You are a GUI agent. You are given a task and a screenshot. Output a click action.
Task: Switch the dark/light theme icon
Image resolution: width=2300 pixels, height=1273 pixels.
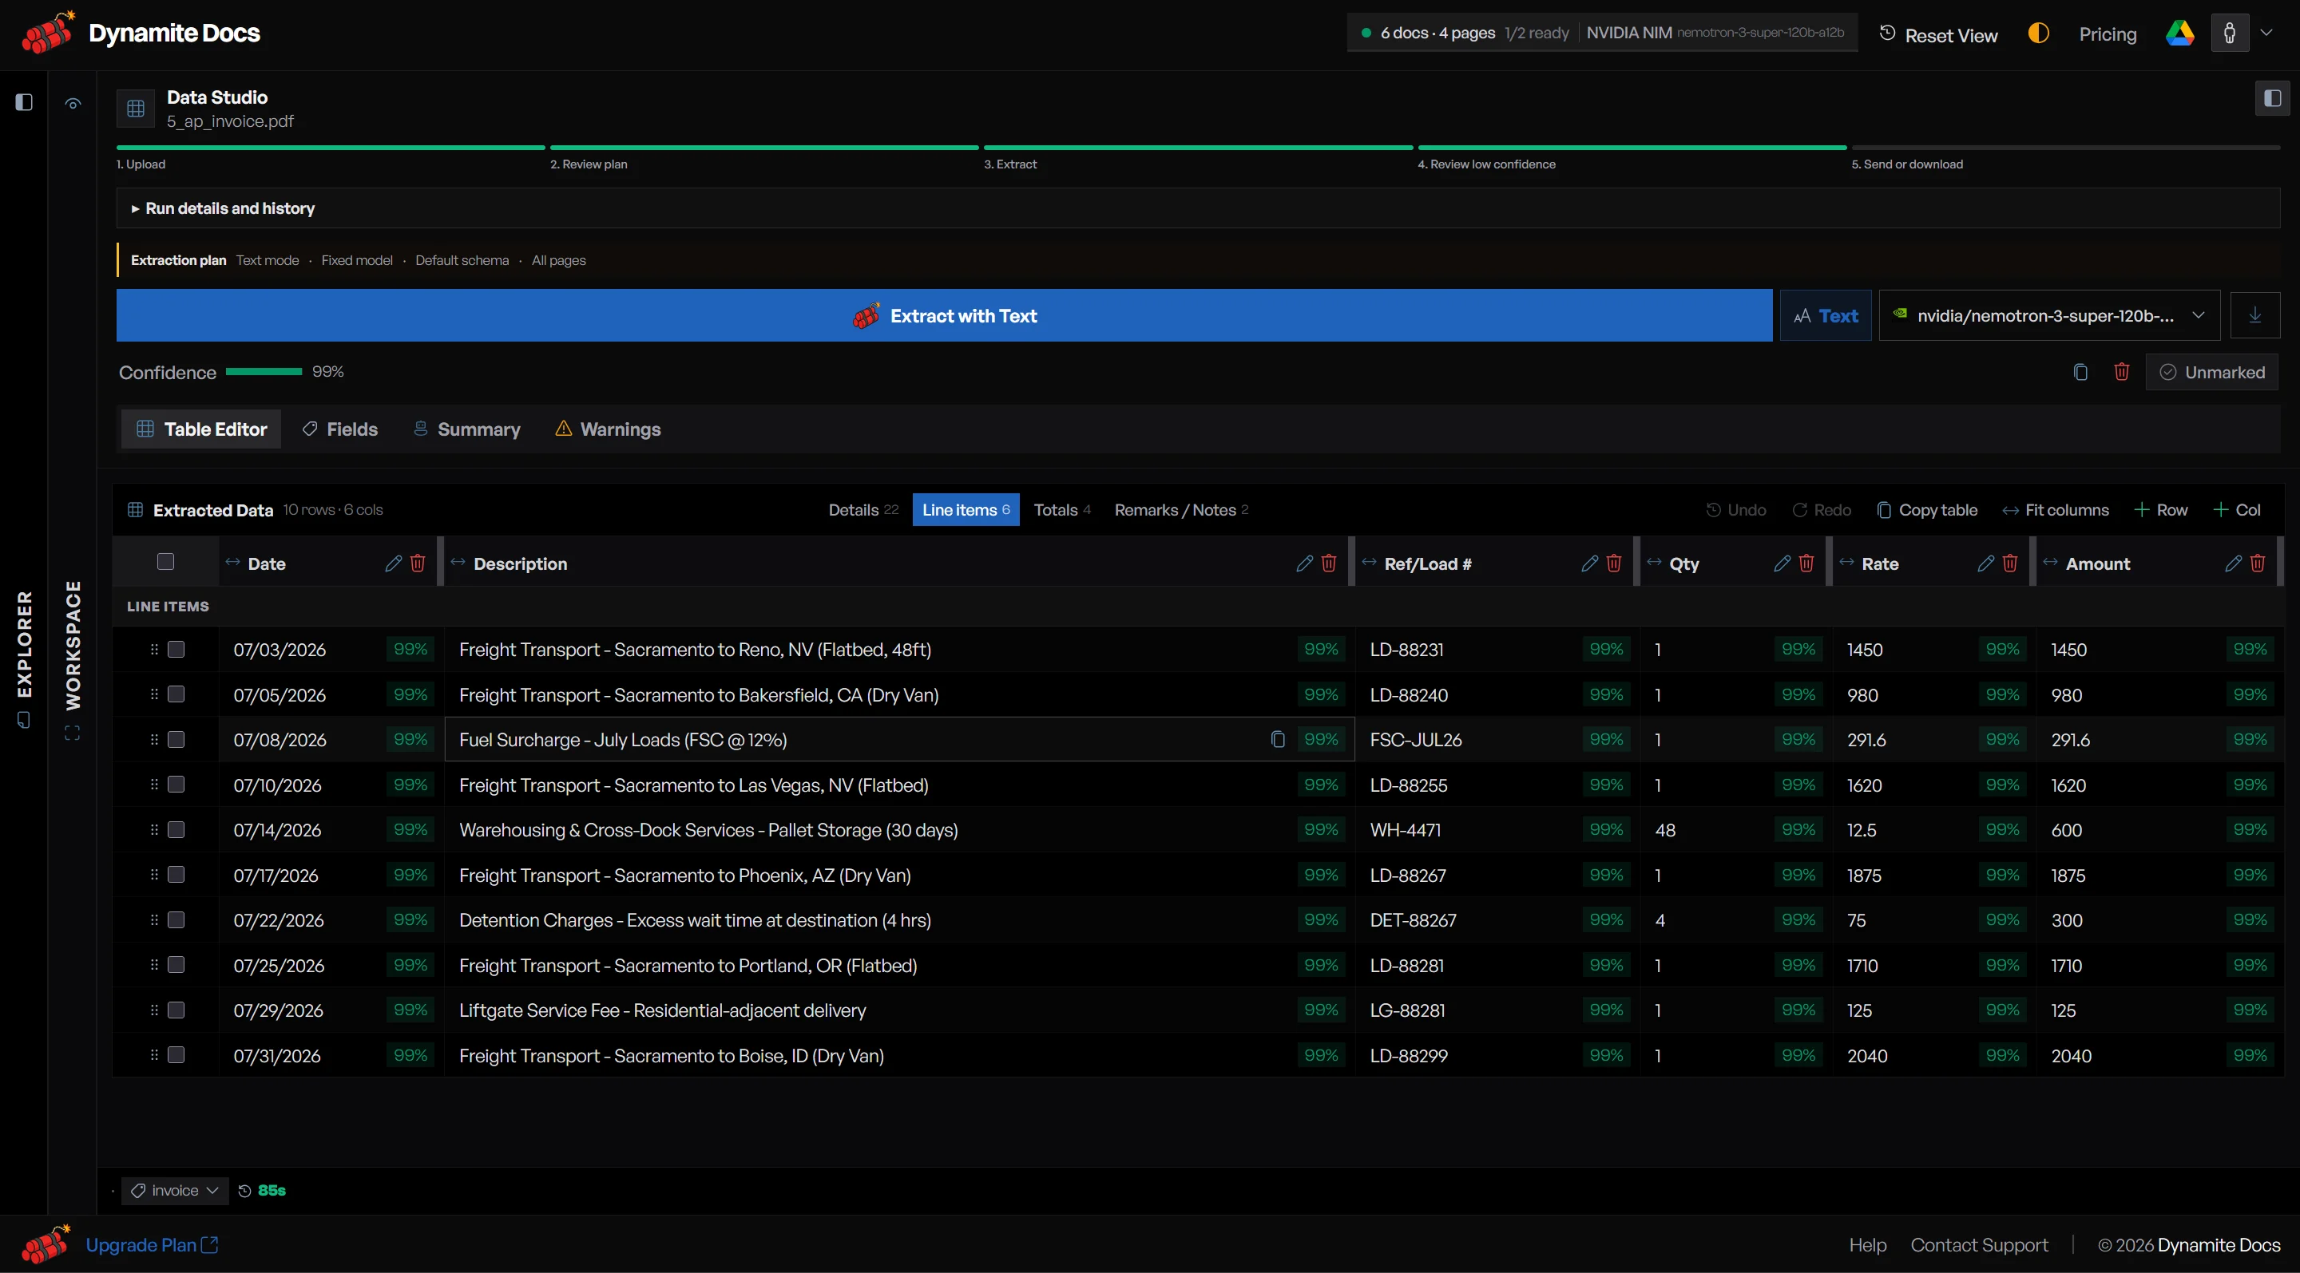[2038, 34]
